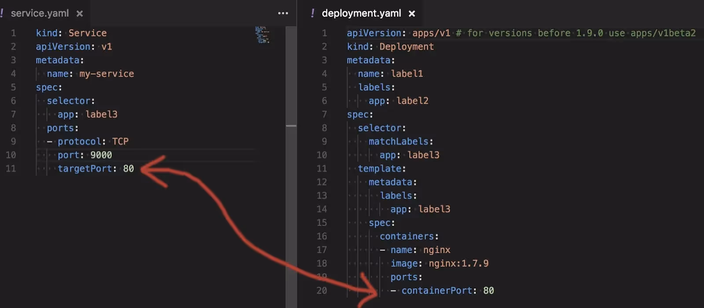The width and height of the screenshot is (704, 308).
Task: Click the 'port: 9000' line
Action: point(84,155)
